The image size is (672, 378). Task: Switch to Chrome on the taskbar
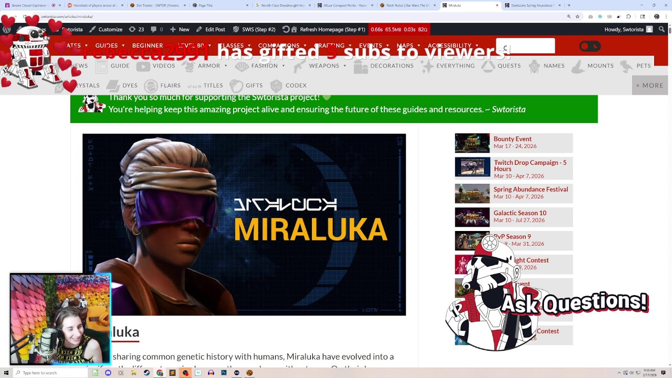[x=160, y=373]
